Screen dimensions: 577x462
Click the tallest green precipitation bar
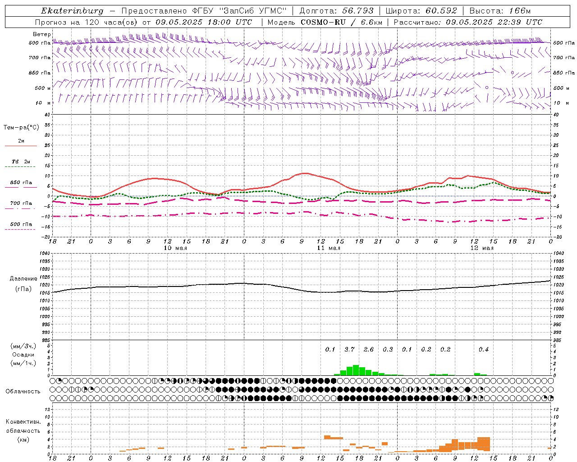tap(356, 370)
